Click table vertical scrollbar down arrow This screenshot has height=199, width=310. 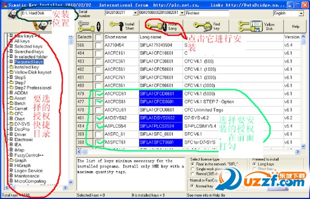303,146
